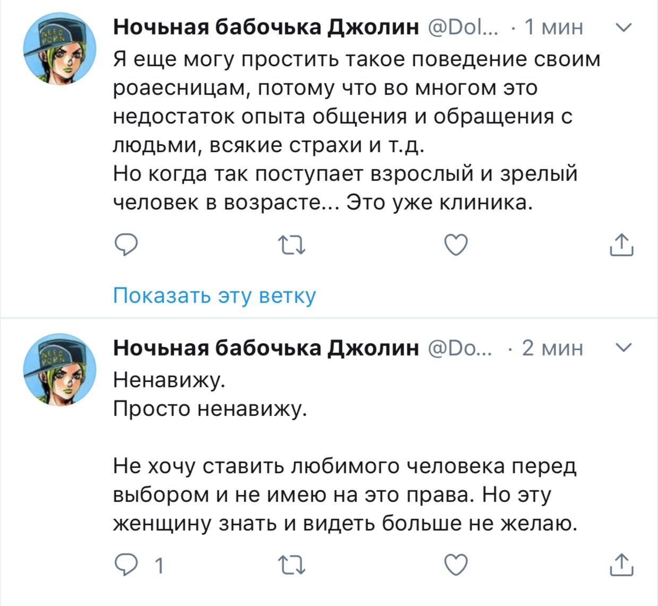Open replies on the "Ненавижу" tweet
The image size is (658, 606).
pyautogui.click(x=126, y=565)
